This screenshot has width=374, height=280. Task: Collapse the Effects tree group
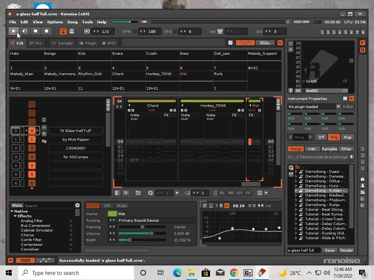[15, 216]
